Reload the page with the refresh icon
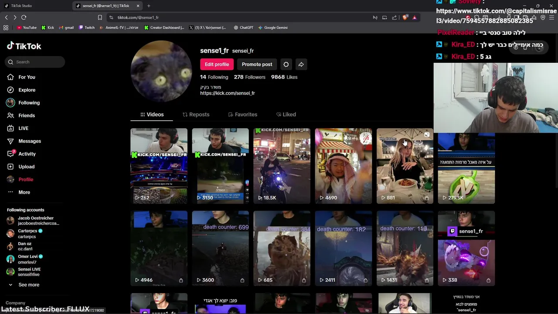 pyautogui.click(x=24, y=17)
